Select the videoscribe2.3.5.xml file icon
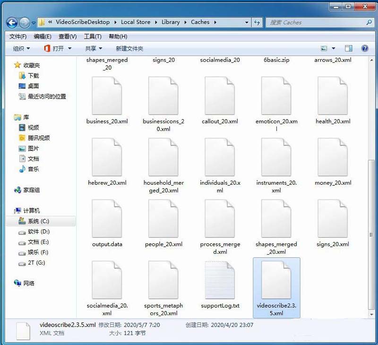 coord(276,280)
